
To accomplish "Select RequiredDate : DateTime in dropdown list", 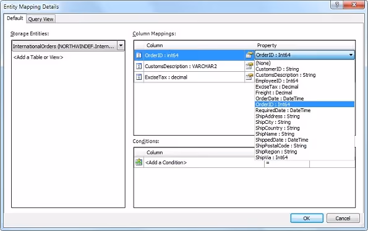I will point(304,110).
